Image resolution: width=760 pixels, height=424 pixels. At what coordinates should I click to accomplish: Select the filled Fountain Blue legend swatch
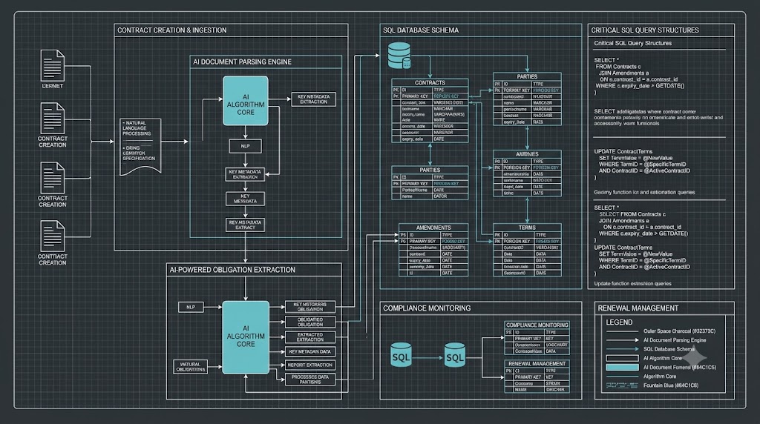(623, 368)
